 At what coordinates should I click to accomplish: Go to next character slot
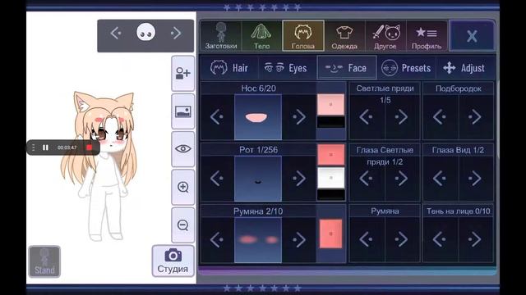176,33
